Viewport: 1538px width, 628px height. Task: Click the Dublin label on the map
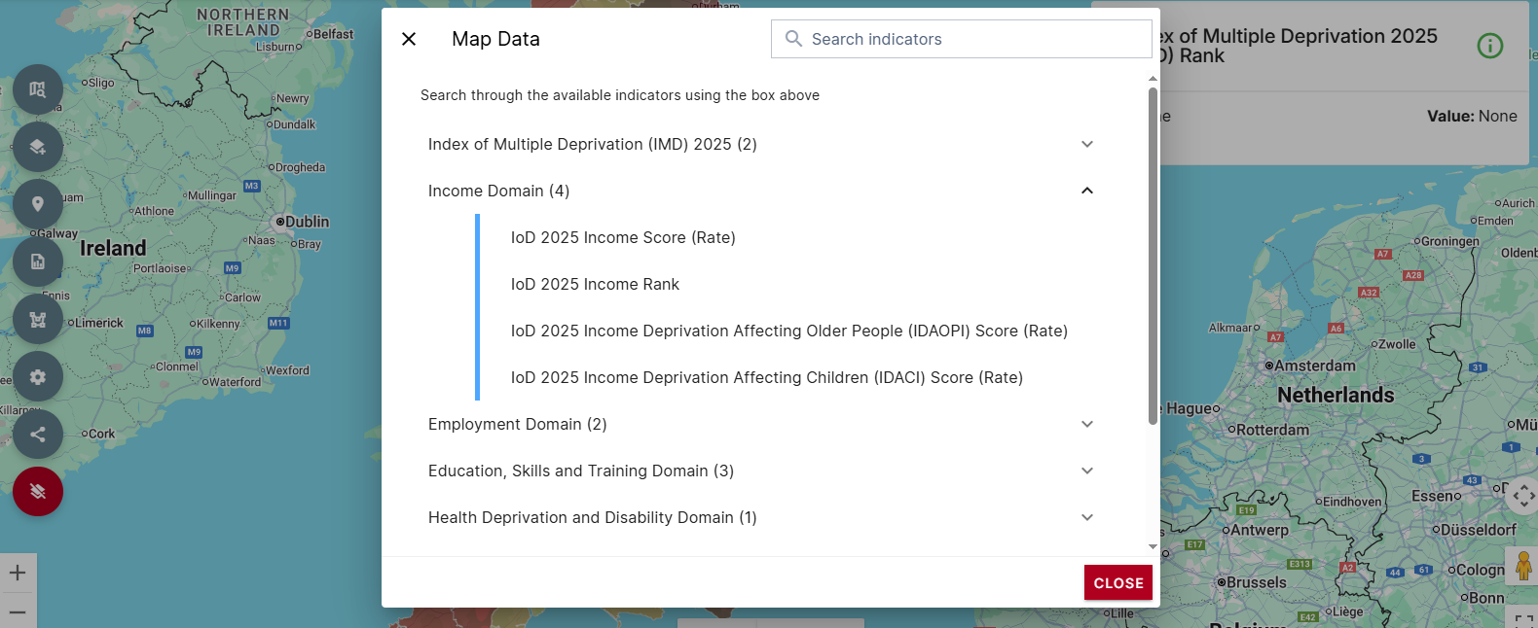307,222
